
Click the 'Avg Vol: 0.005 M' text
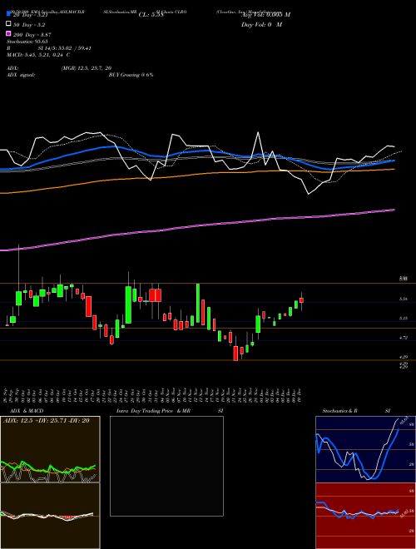pyautogui.click(x=265, y=15)
